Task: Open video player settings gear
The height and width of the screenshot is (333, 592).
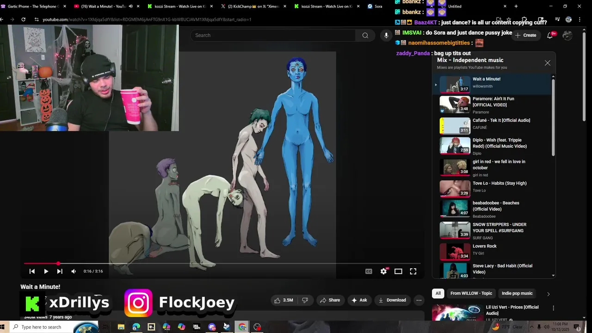Action: tap(383, 271)
